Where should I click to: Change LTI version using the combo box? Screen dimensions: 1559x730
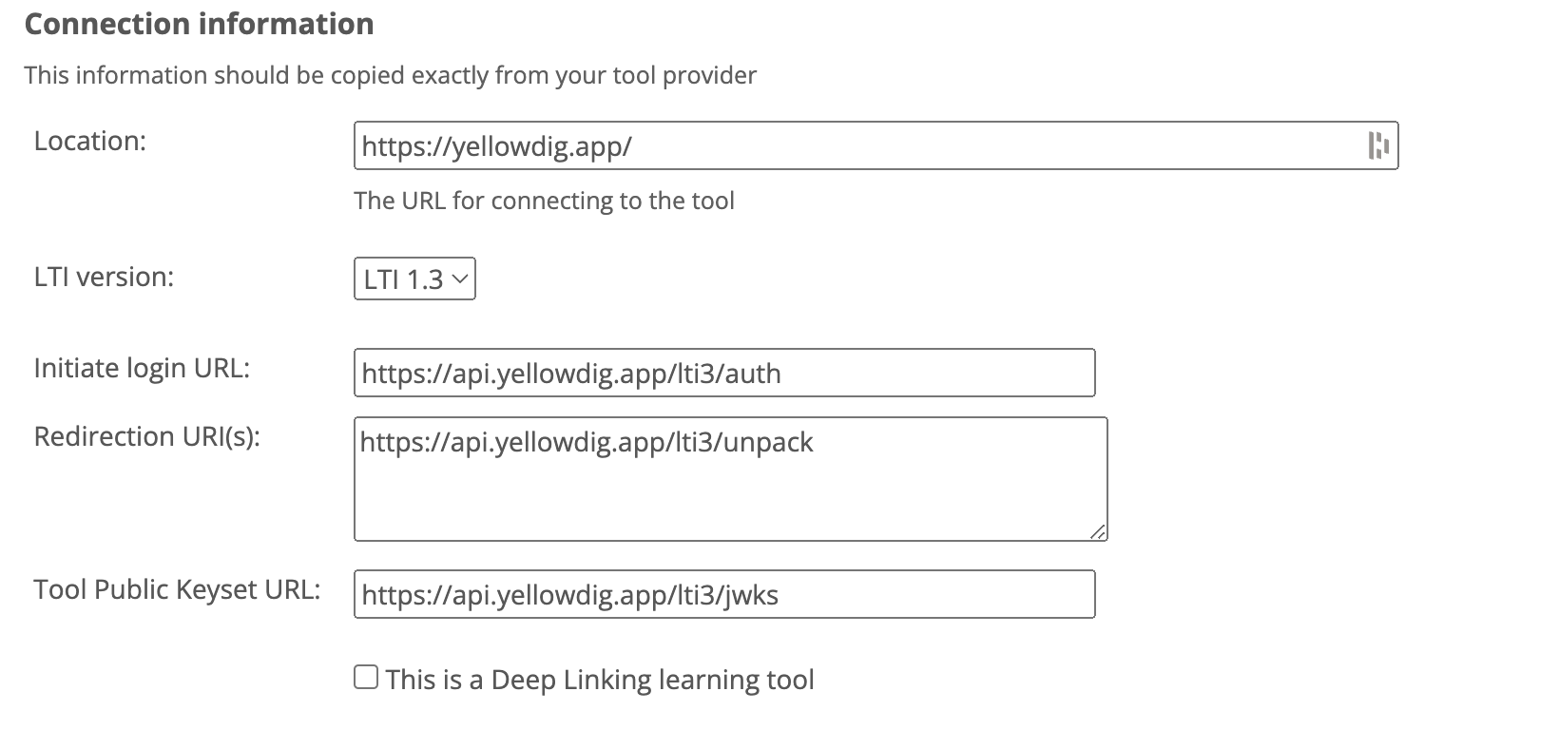click(413, 279)
